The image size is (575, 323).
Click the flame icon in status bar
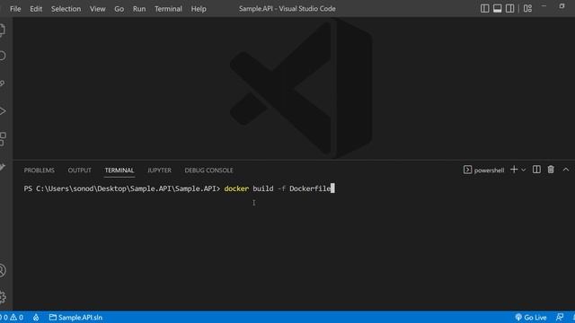tap(36, 318)
